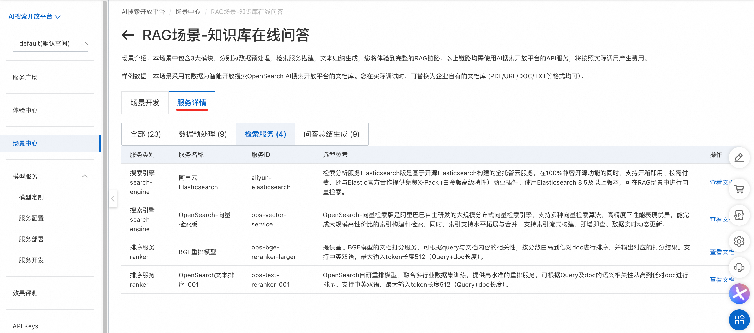
Task: Filter by 数据预处理 (9)
Action: coord(203,134)
